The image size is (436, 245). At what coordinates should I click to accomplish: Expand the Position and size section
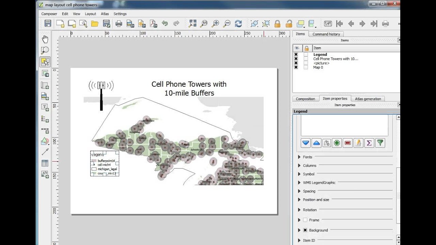299,200
